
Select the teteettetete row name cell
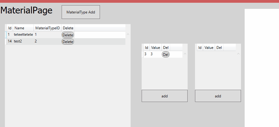(x=23, y=35)
